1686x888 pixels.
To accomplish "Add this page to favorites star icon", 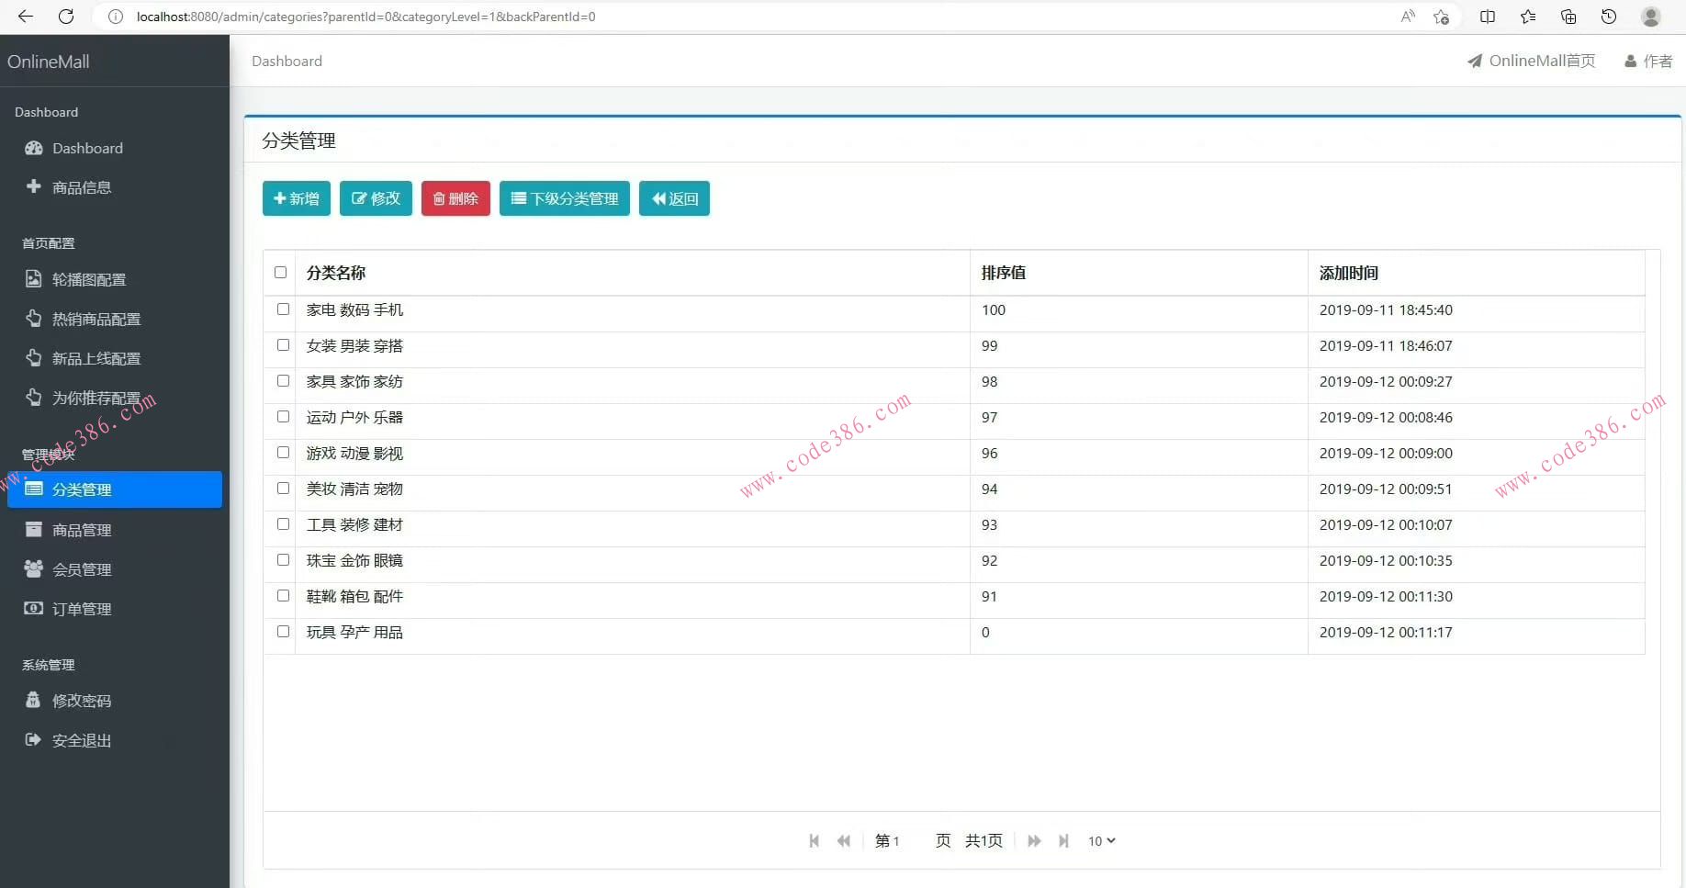I will click(1442, 17).
